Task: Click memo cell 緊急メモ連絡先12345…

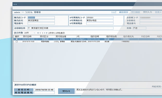Action: tap(79, 42)
